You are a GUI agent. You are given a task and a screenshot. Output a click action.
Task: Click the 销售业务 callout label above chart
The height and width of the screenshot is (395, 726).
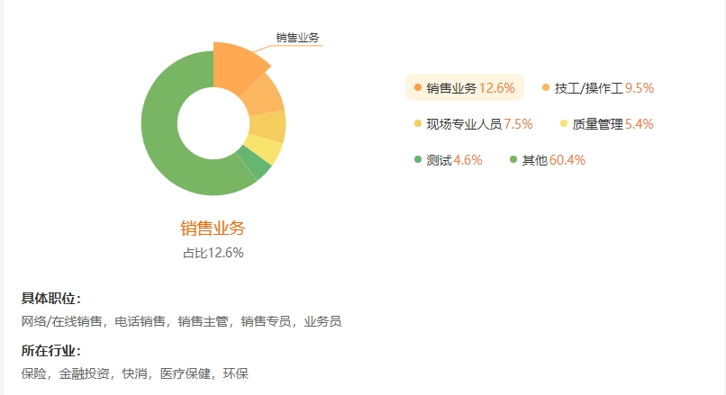tap(297, 38)
